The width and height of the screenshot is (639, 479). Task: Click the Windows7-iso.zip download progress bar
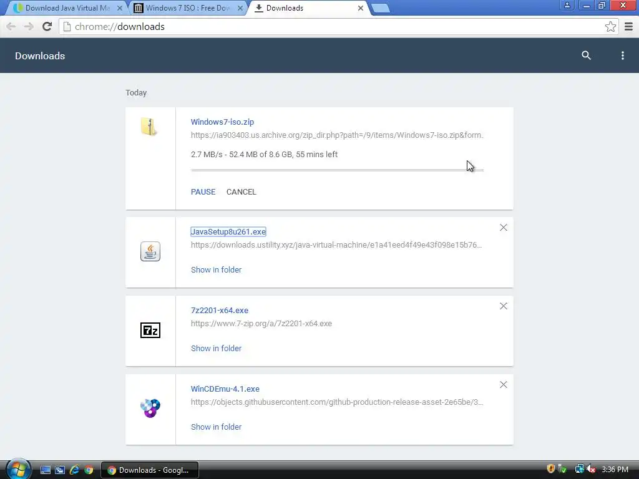coord(337,170)
